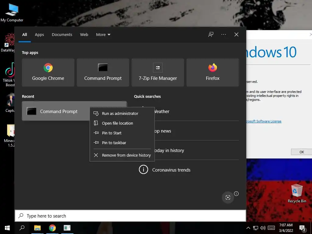Viewport: 312px width, 234px height.
Task: Open the Microsoft Software License link
Action: point(264,121)
